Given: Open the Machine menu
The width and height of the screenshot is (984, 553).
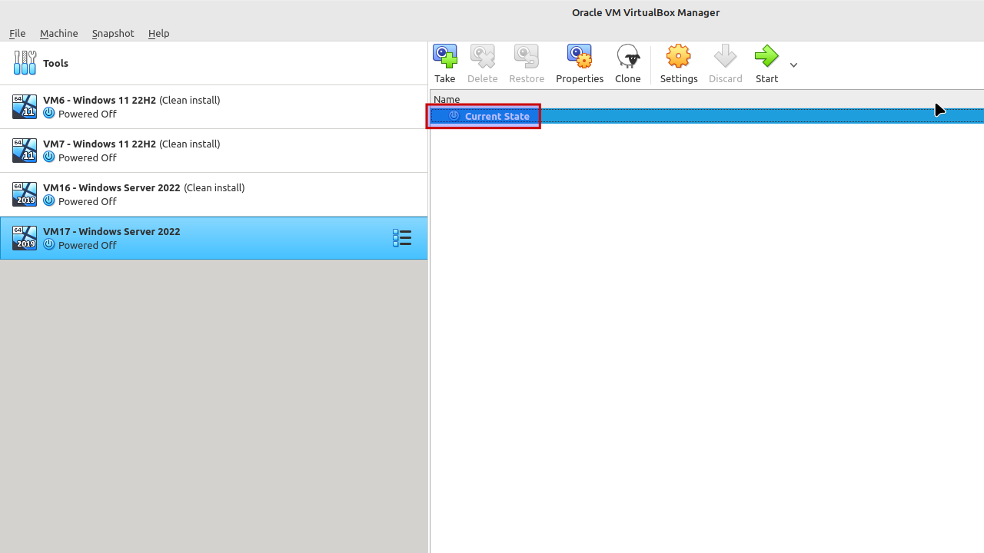Looking at the screenshot, I should [58, 33].
